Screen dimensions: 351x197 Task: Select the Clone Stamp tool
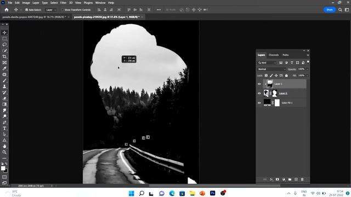tap(4, 86)
